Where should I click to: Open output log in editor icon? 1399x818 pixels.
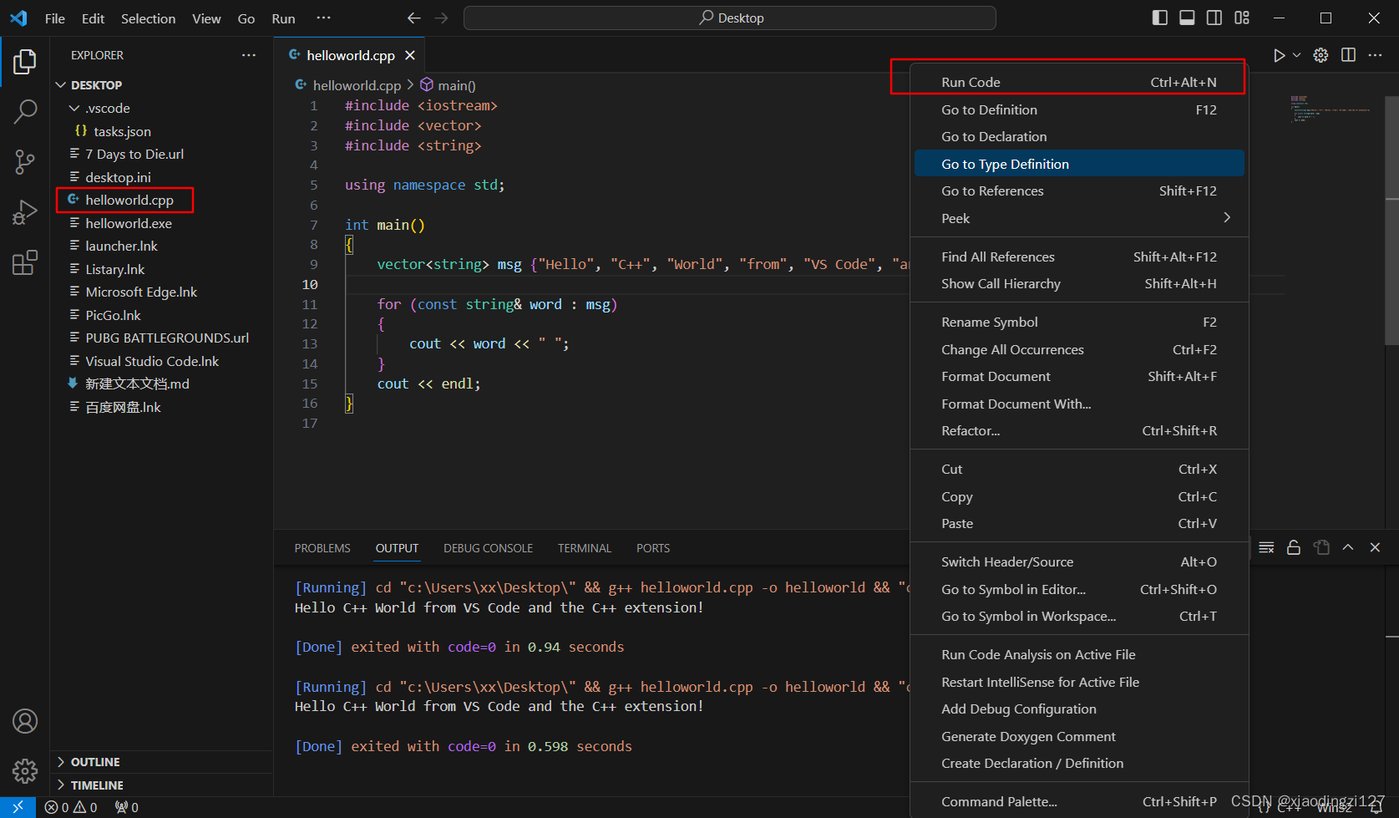(1321, 548)
